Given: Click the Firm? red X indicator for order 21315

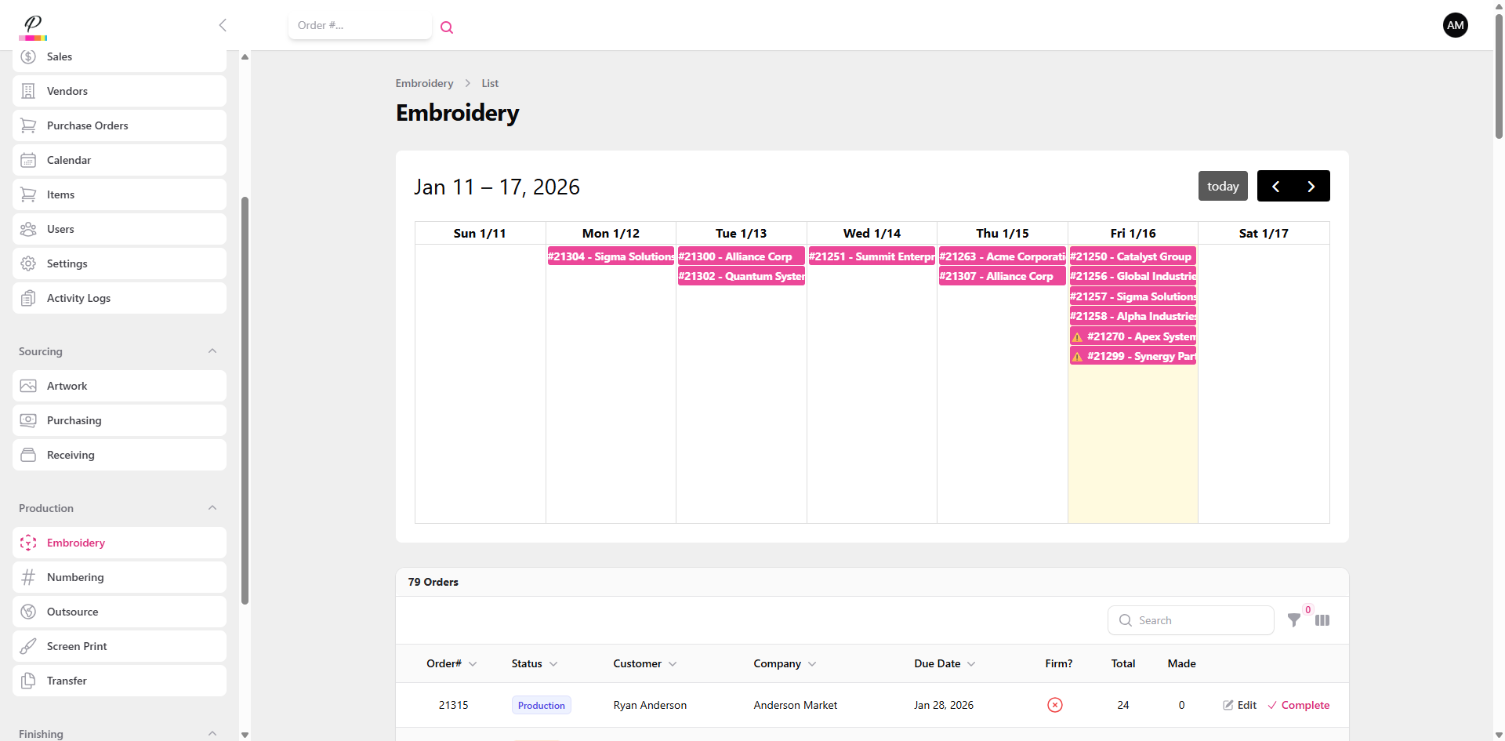Looking at the screenshot, I should click(x=1055, y=705).
